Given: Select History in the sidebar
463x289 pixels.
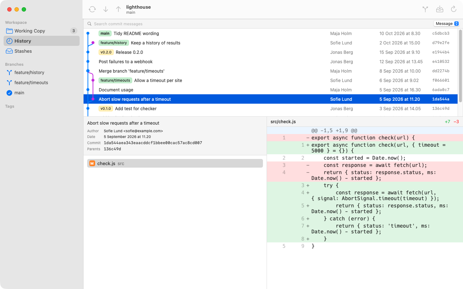Looking at the screenshot, I should (42, 41).
